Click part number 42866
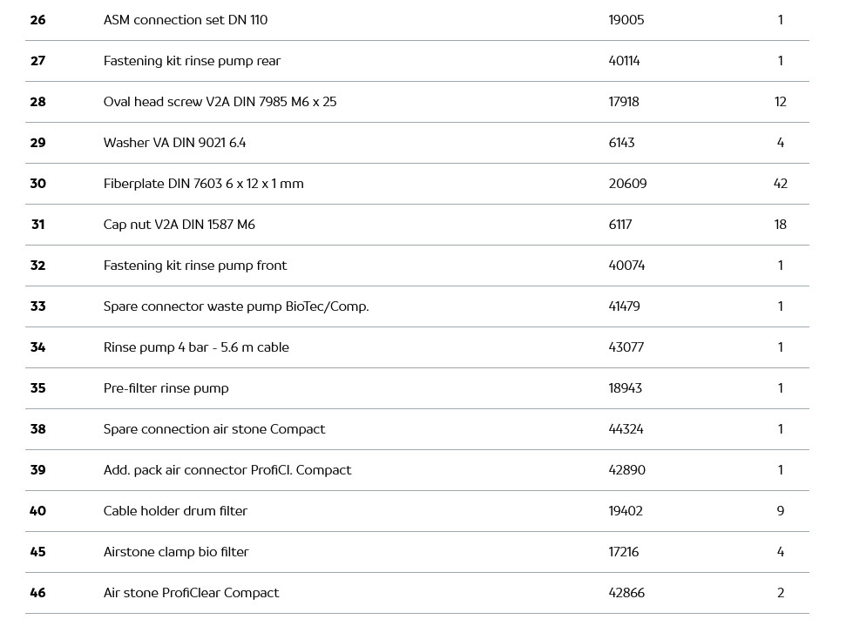 click(x=626, y=593)
